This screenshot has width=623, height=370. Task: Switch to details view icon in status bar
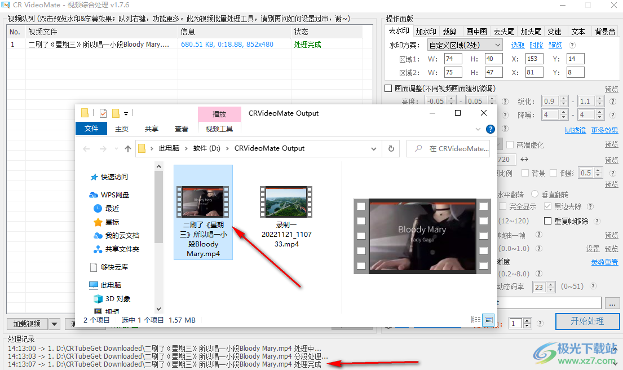pos(476,320)
